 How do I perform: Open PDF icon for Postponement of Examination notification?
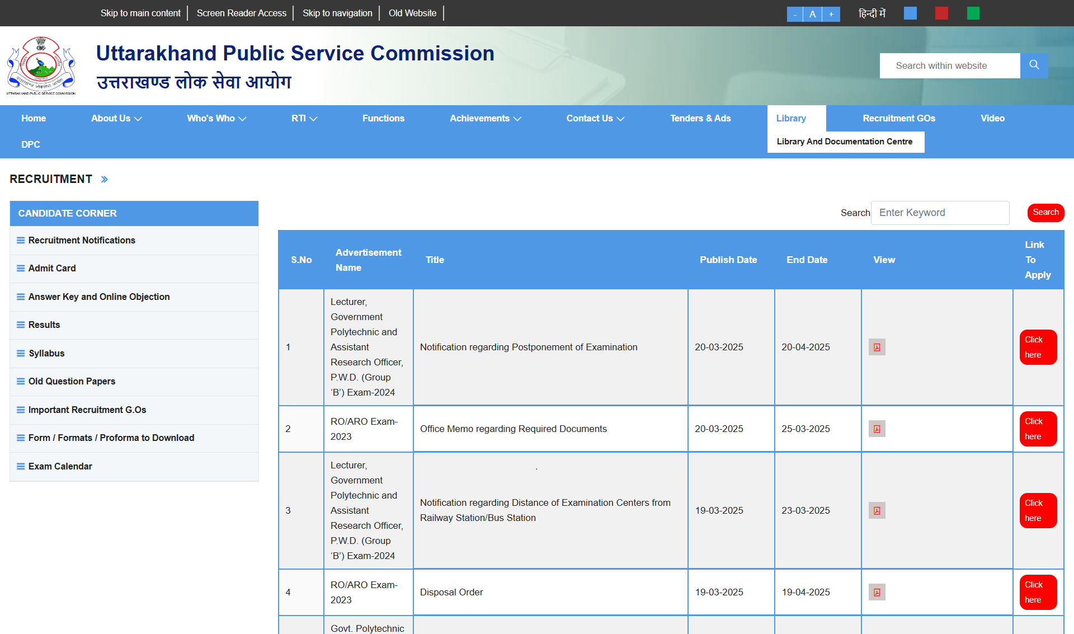(877, 347)
